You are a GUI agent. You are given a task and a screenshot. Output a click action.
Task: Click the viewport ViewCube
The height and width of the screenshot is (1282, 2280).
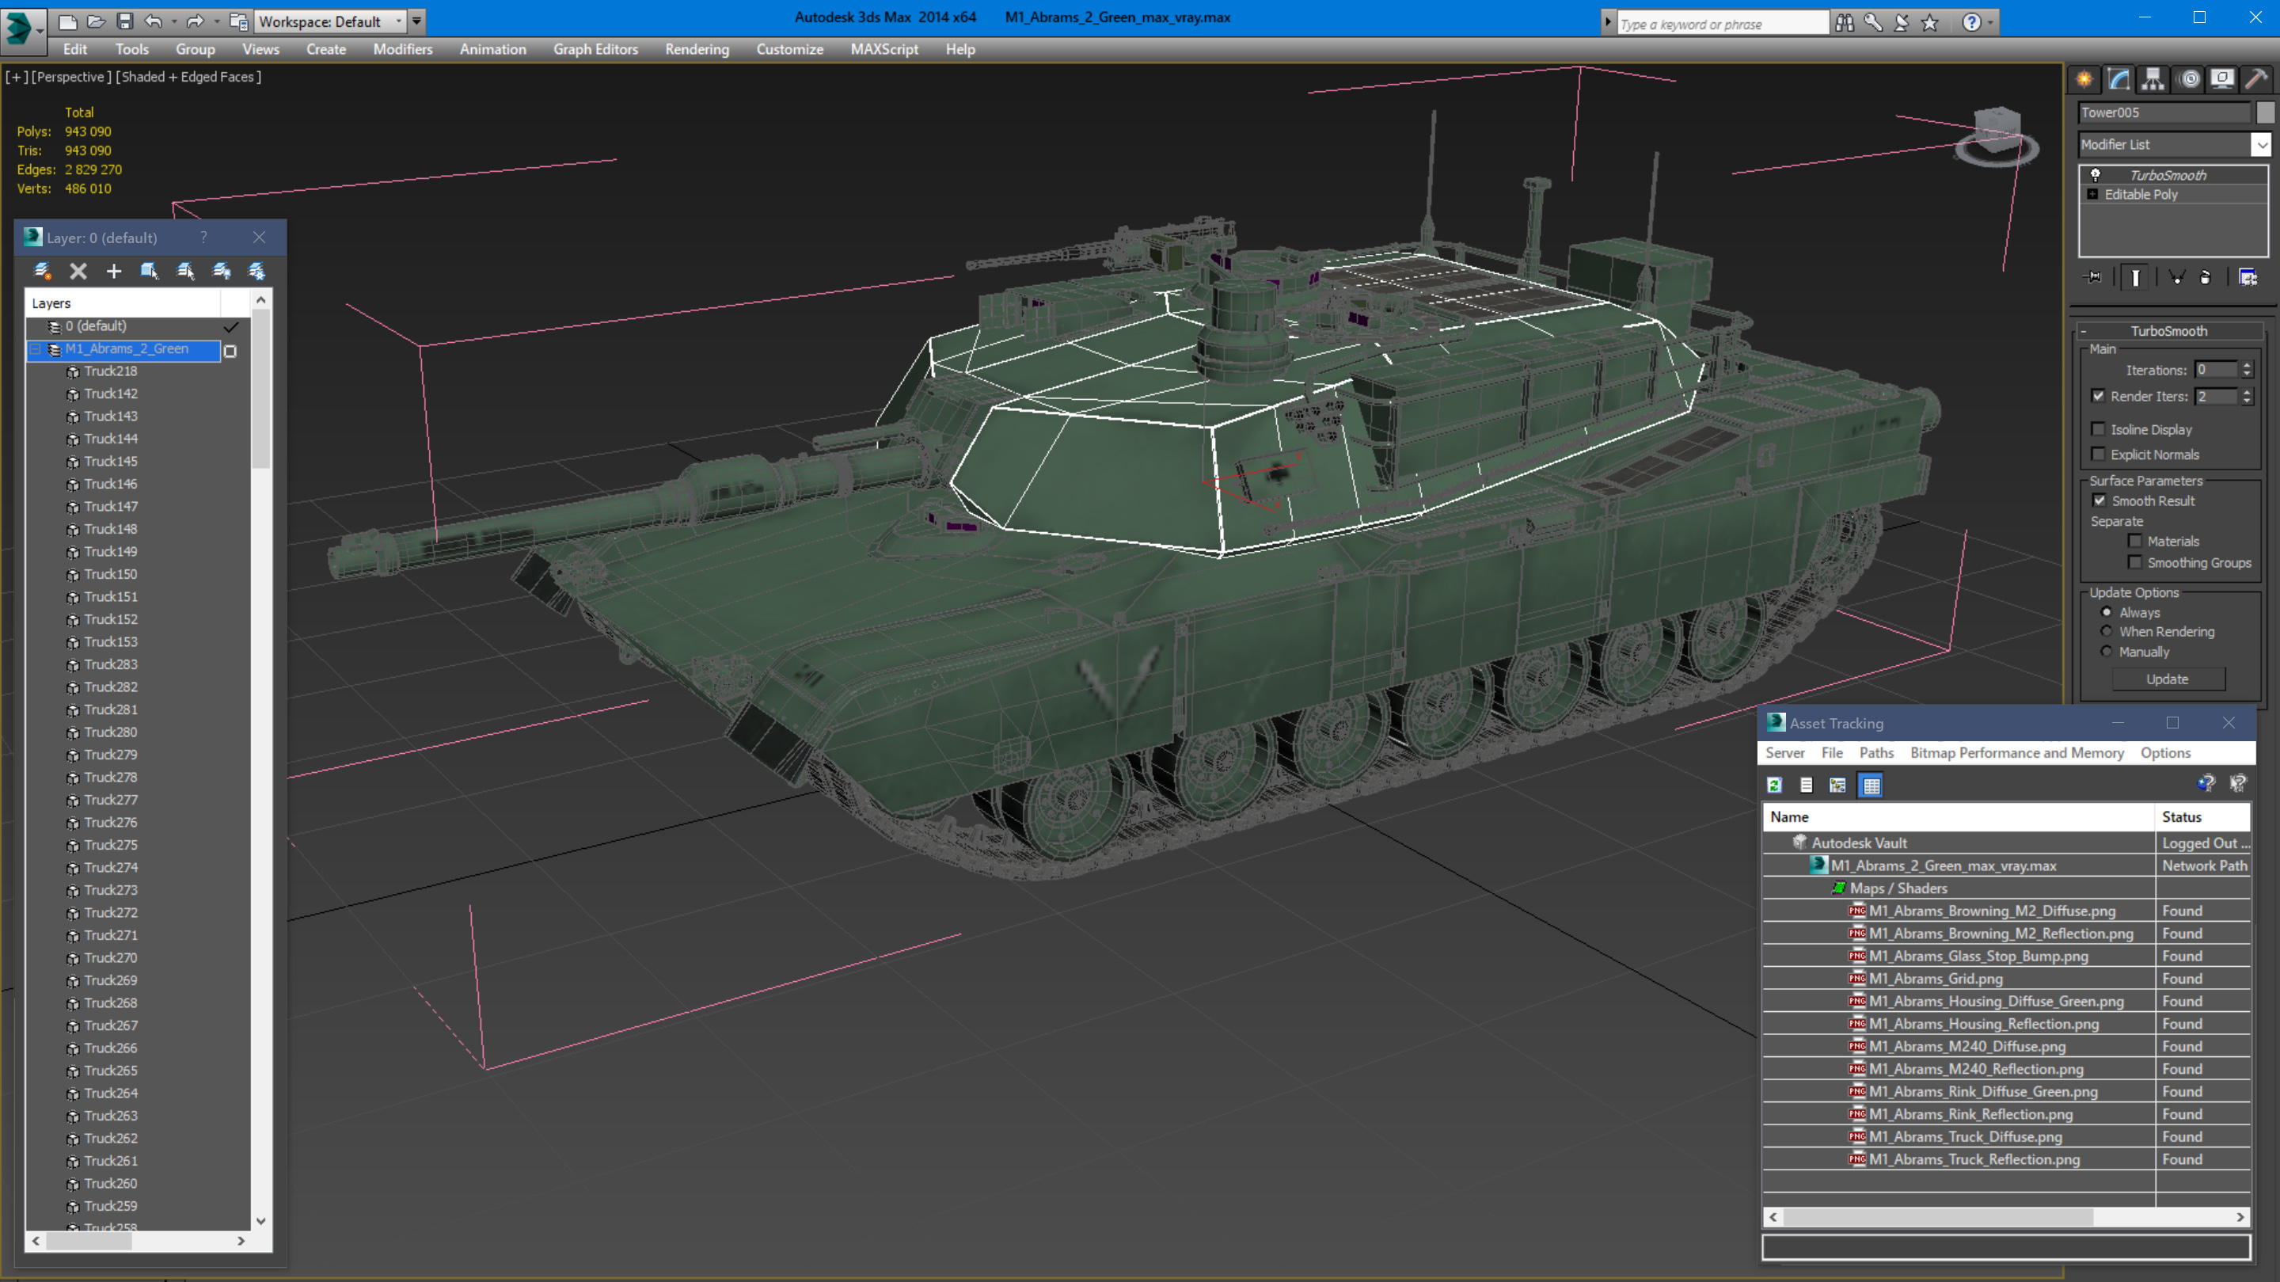[x=1997, y=135]
